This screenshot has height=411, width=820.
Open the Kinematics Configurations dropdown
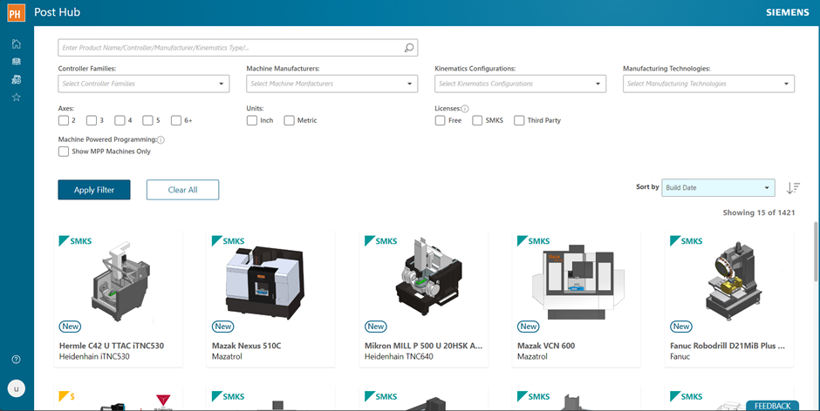point(520,84)
